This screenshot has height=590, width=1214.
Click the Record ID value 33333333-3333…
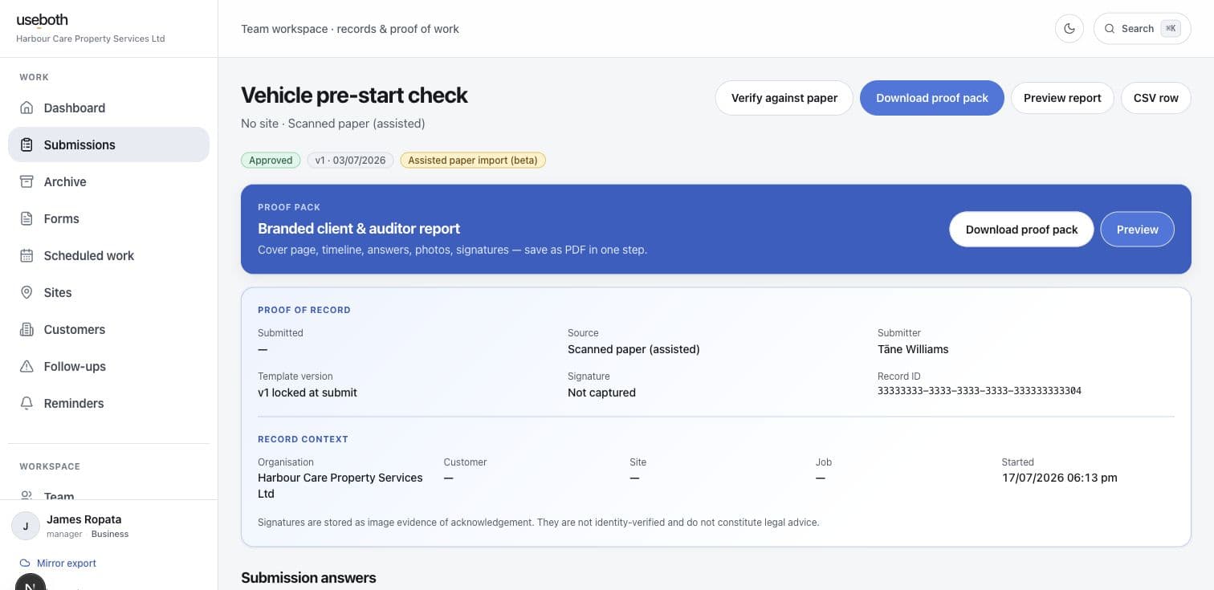(979, 391)
